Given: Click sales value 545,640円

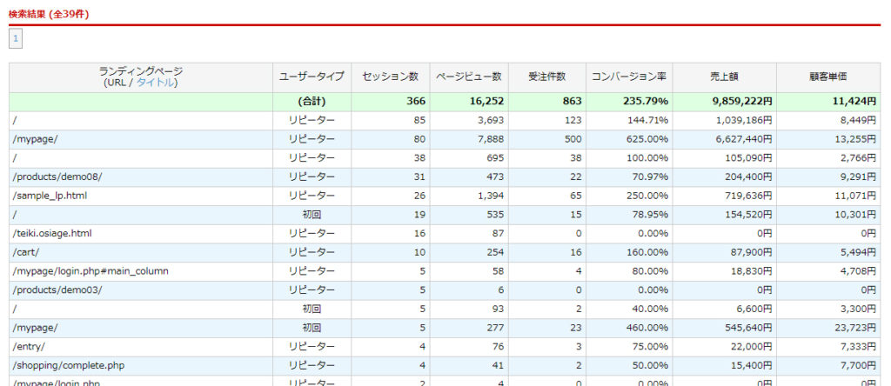Looking at the screenshot, I should tap(749, 328).
